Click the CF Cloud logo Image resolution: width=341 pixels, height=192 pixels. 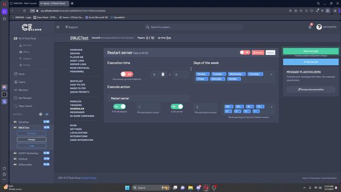click(31, 27)
